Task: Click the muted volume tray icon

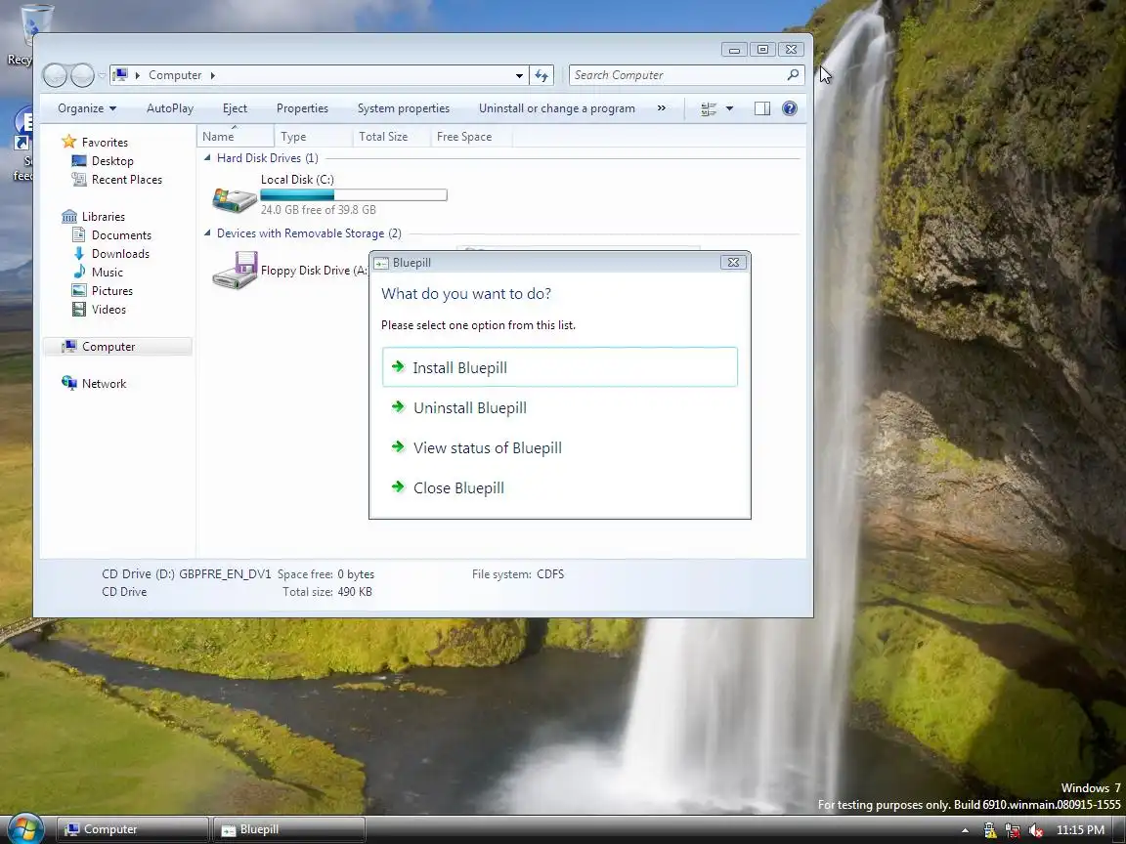Action: point(1035,830)
